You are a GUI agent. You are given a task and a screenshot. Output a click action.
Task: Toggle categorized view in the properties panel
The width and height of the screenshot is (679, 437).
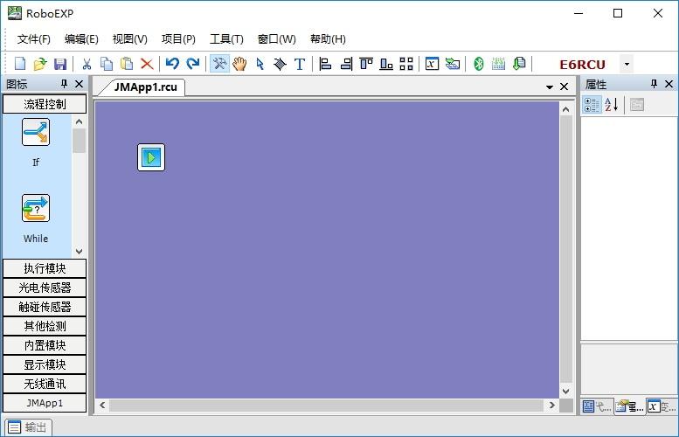point(592,104)
